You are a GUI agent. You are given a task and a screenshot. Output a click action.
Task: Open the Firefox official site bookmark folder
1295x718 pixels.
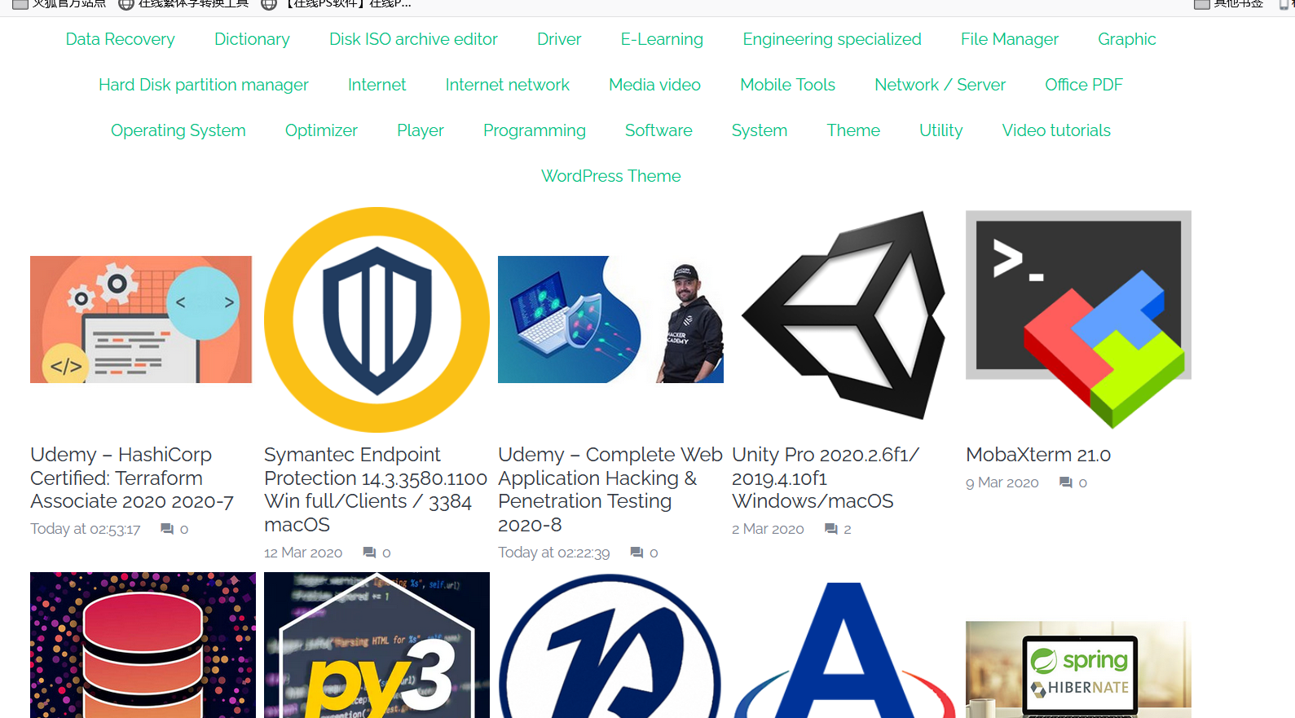coord(59,4)
